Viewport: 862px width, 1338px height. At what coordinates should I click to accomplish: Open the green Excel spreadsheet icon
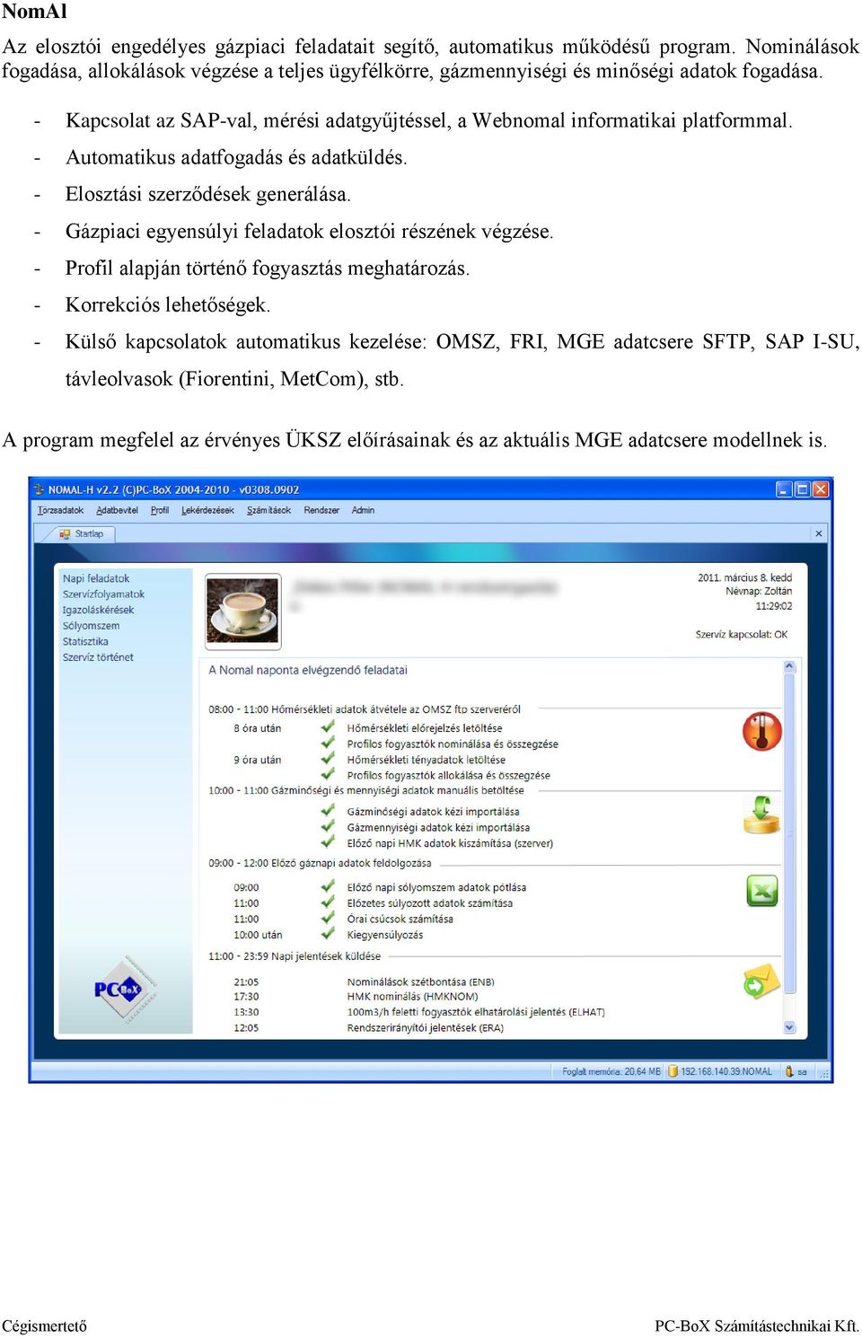762,891
